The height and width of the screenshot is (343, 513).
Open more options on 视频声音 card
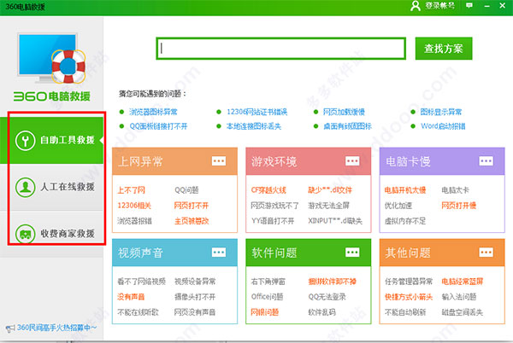(219, 253)
